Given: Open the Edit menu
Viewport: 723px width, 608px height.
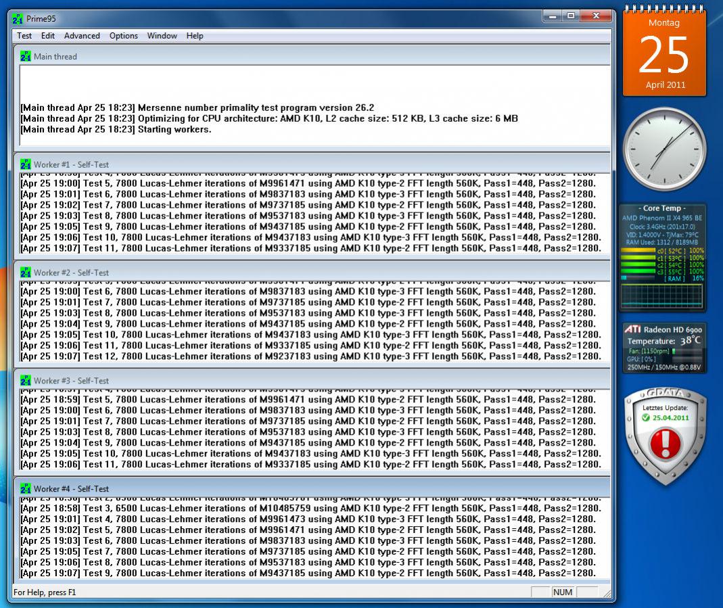Looking at the screenshot, I should tap(47, 35).
